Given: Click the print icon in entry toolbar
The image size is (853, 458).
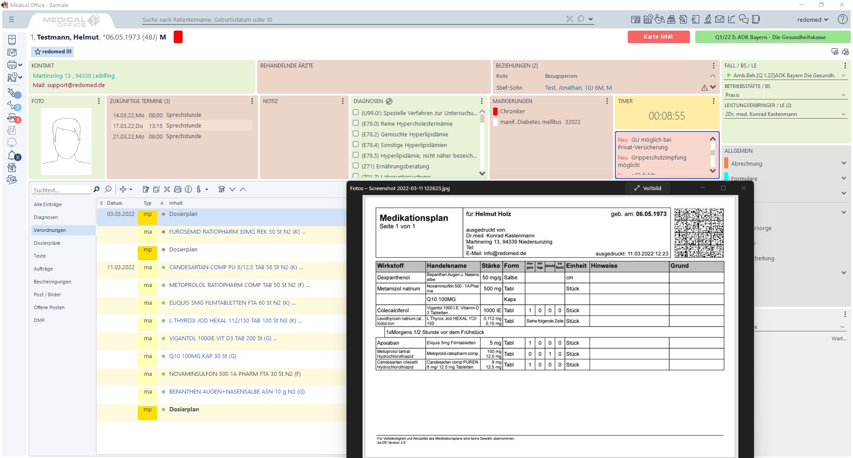Looking at the screenshot, I should [178, 189].
